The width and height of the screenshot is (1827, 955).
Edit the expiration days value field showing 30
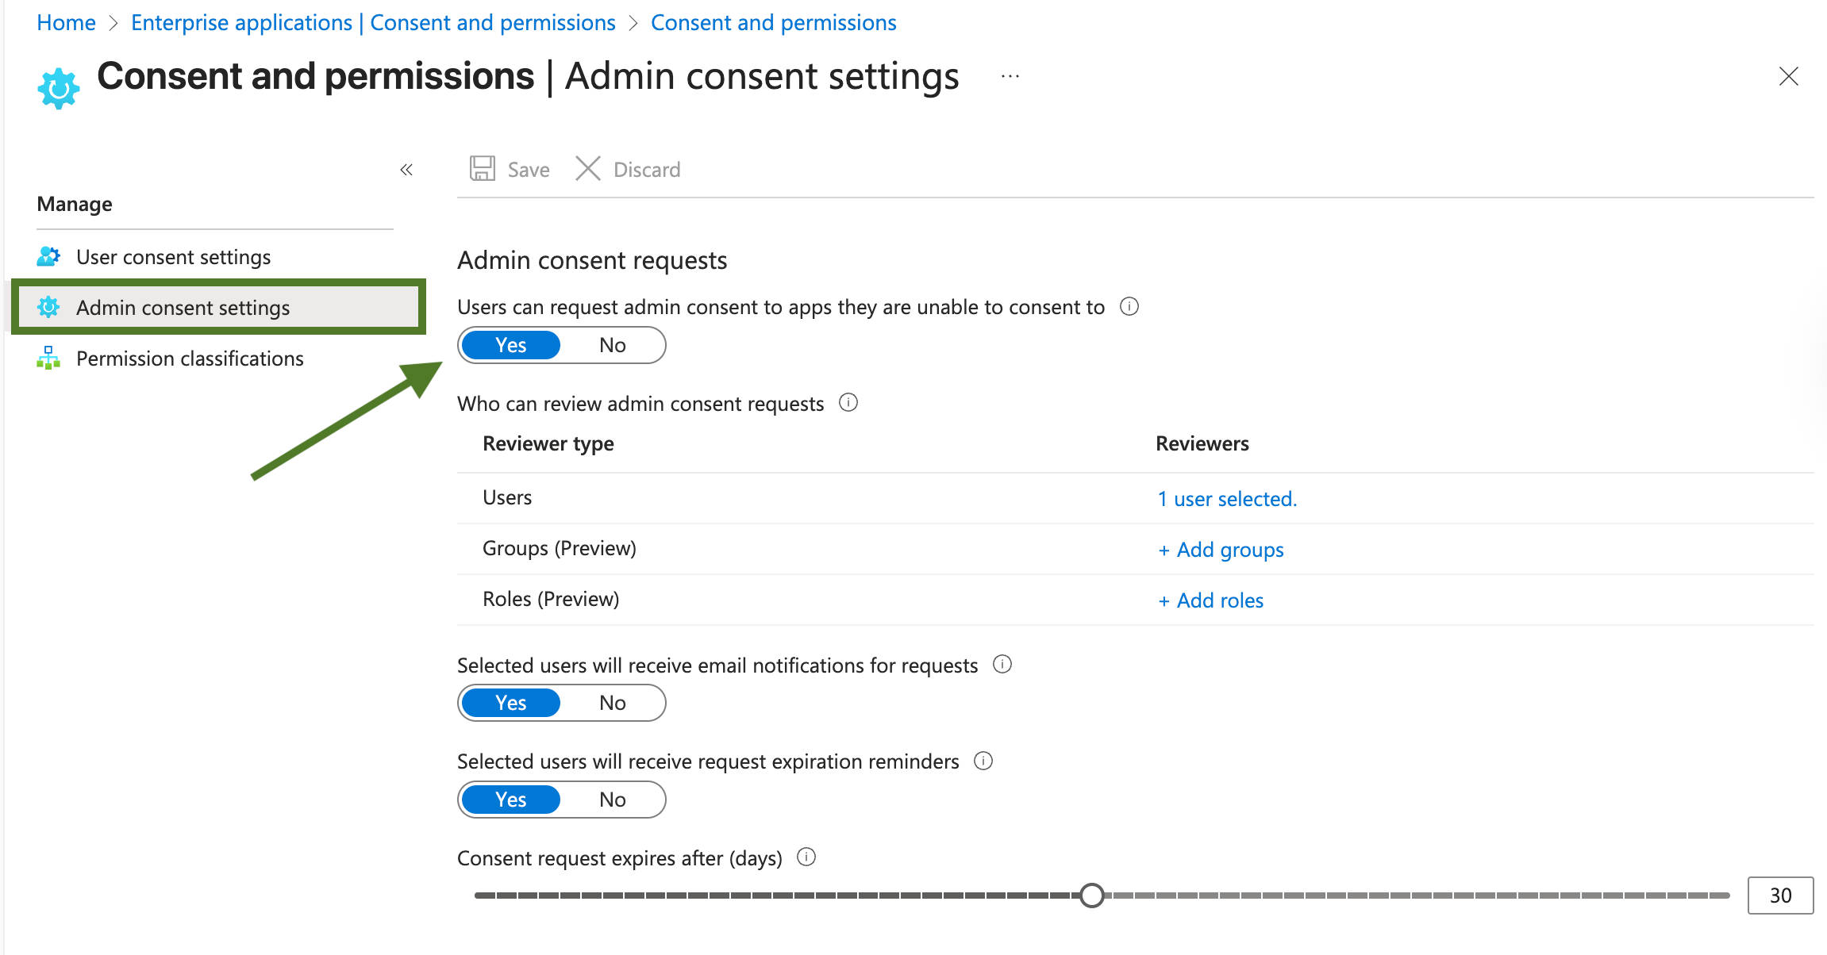tap(1780, 895)
